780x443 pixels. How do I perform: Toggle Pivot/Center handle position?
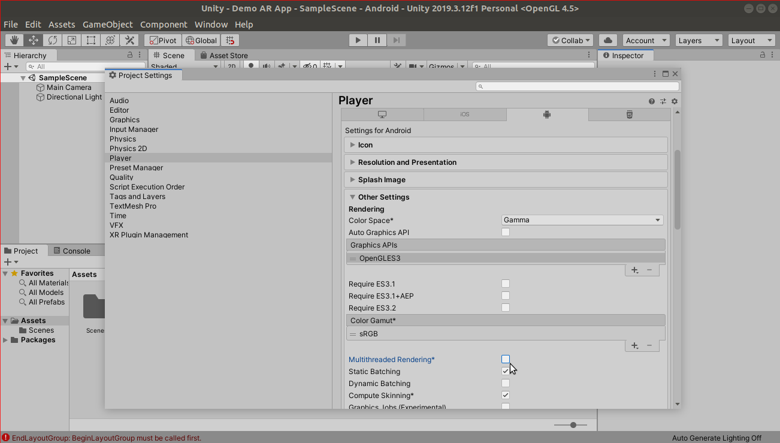[163, 40]
